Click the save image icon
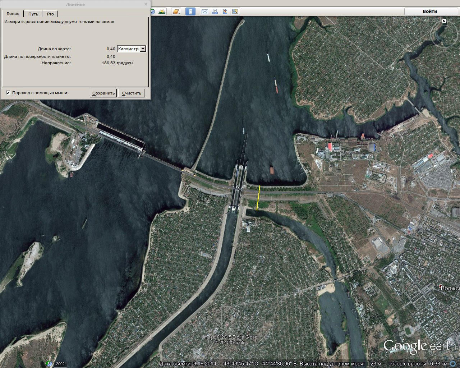 [x=225, y=11]
